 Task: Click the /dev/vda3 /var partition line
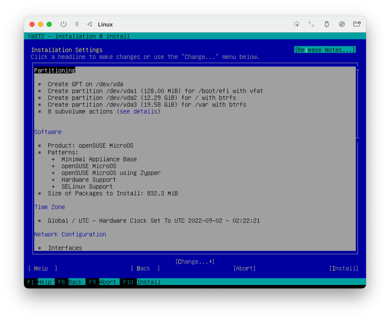147,105
